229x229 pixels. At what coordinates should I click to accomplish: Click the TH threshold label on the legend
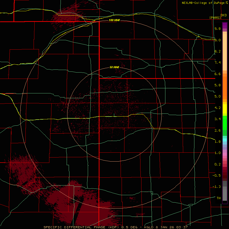click(219, 198)
